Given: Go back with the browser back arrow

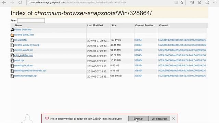Looking at the screenshot, I should pyautogui.click(x=4, y=2).
